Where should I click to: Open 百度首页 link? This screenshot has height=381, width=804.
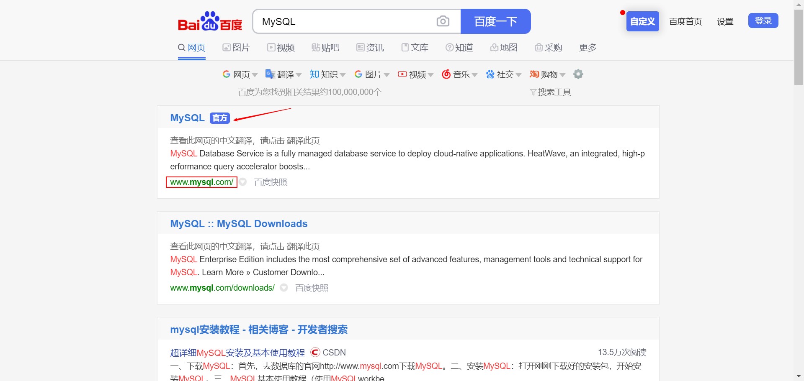click(x=685, y=21)
